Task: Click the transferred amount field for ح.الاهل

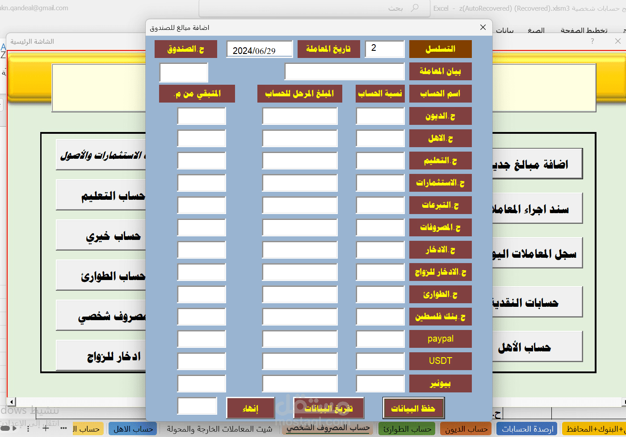Action: tap(300, 138)
